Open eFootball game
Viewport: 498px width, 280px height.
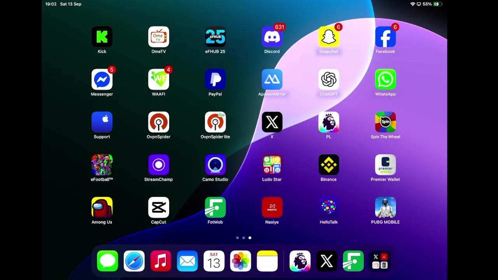[x=102, y=165]
